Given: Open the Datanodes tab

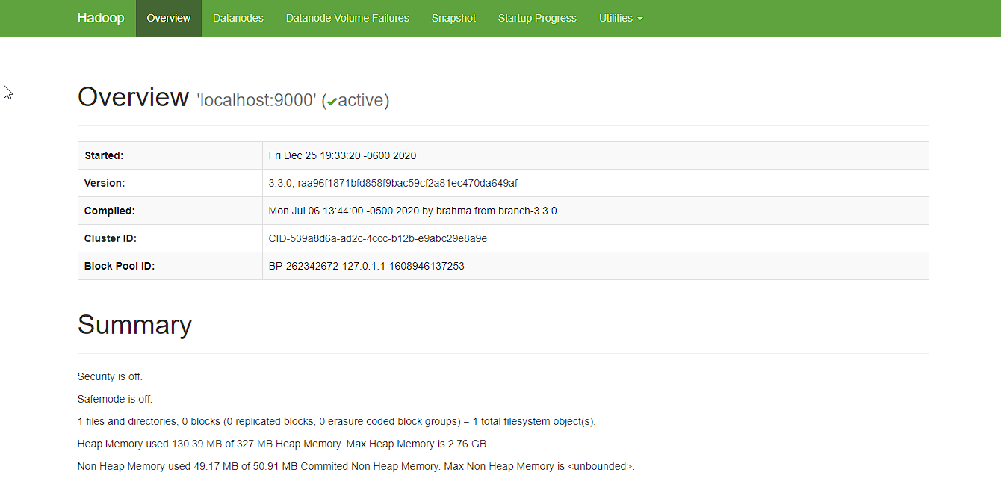Looking at the screenshot, I should point(238,18).
